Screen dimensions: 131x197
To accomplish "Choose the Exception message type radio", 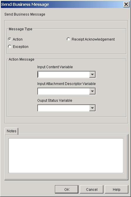I will 10,46.
